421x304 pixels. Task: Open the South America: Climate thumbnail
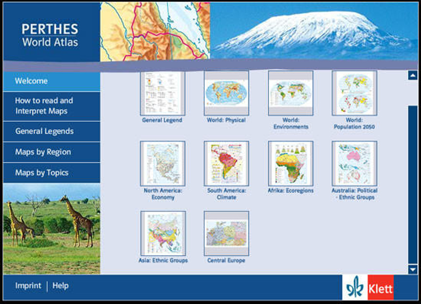(x=226, y=163)
